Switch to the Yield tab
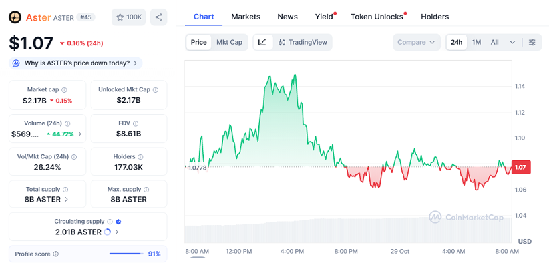The image size is (549, 263). (324, 17)
